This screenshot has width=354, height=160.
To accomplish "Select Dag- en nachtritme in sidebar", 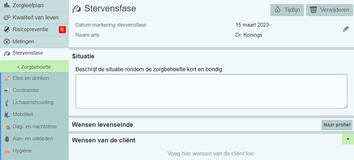I will coord(35,126).
